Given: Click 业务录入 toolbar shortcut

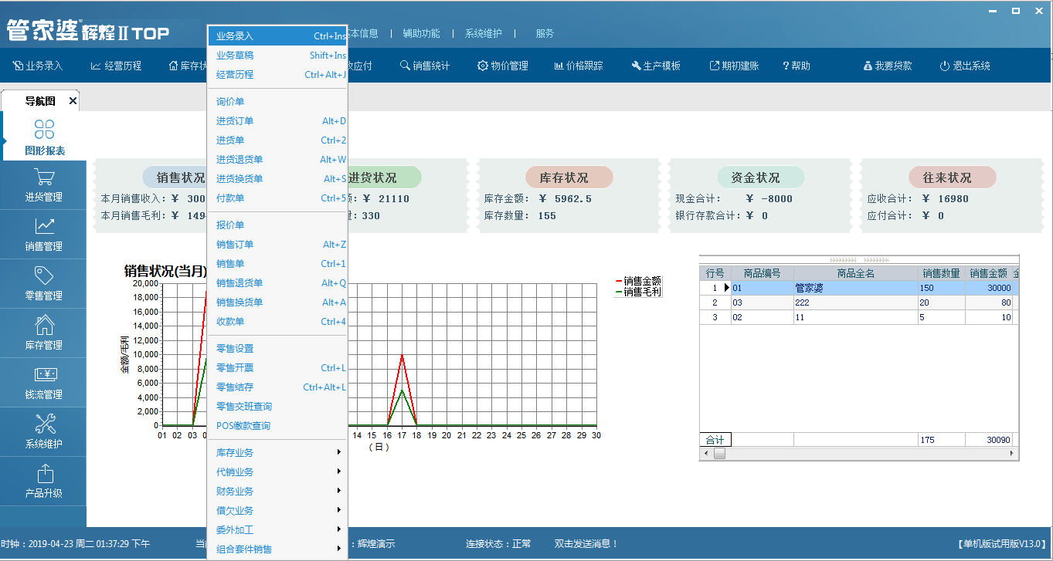Looking at the screenshot, I should (x=38, y=66).
